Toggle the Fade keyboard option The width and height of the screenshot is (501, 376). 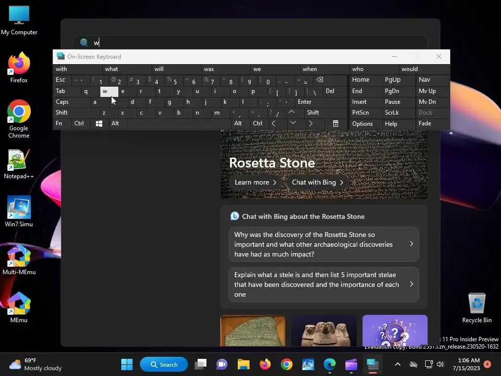tap(433, 123)
